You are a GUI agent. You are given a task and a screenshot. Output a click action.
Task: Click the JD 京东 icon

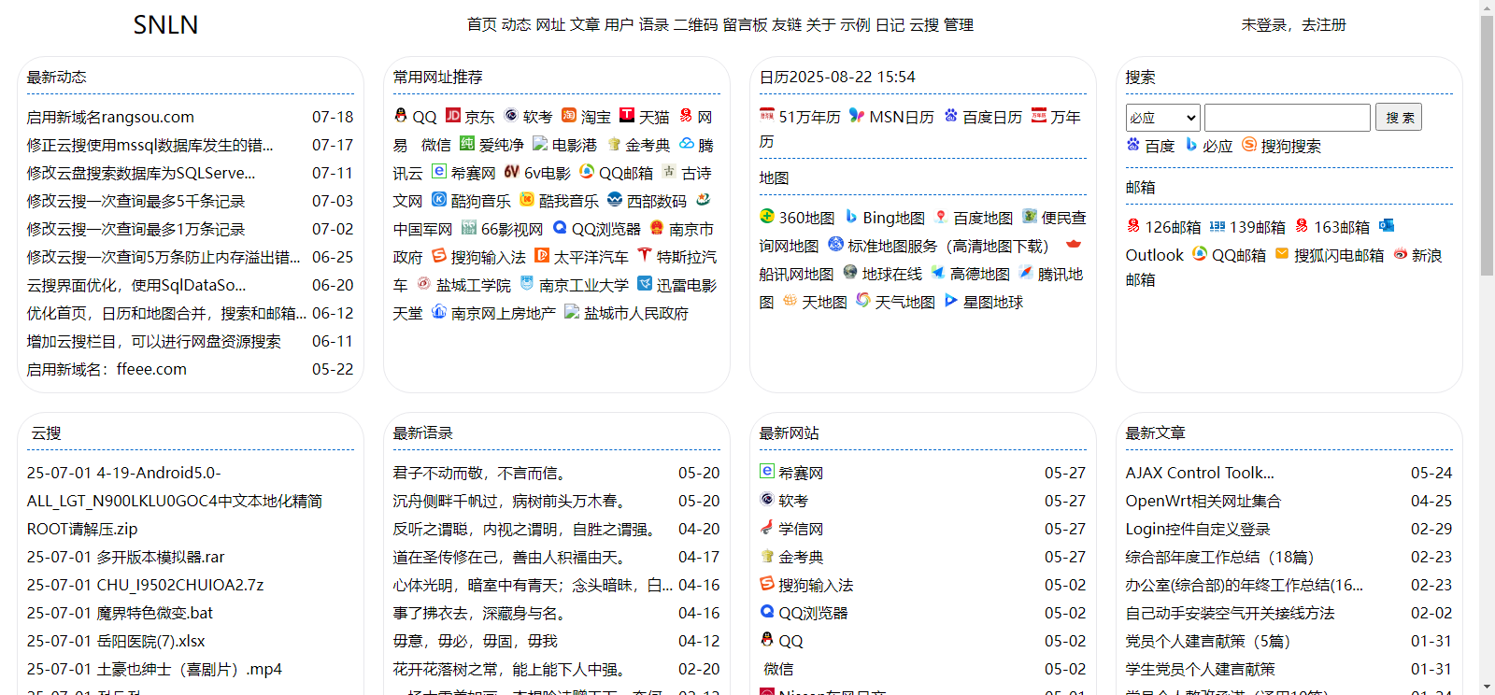point(453,116)
